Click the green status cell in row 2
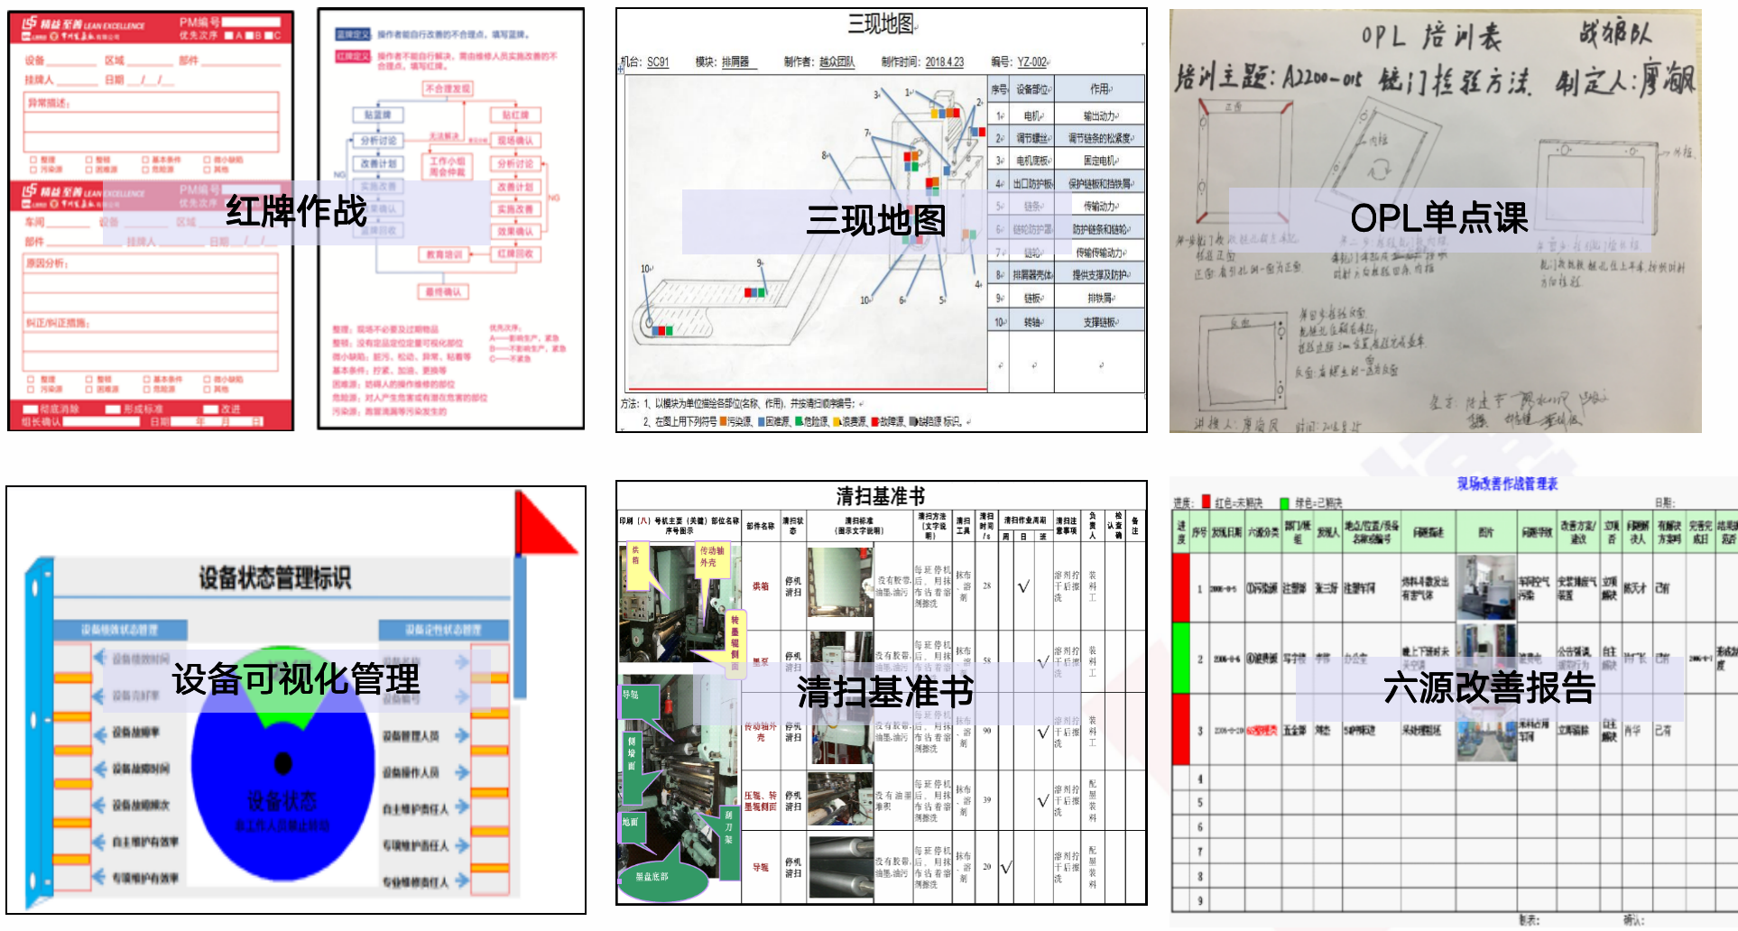Screen dimensions: 1738x931 [x=1180, y=658]
